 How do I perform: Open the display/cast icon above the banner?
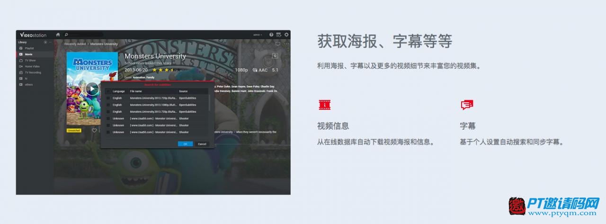[278, 44]
